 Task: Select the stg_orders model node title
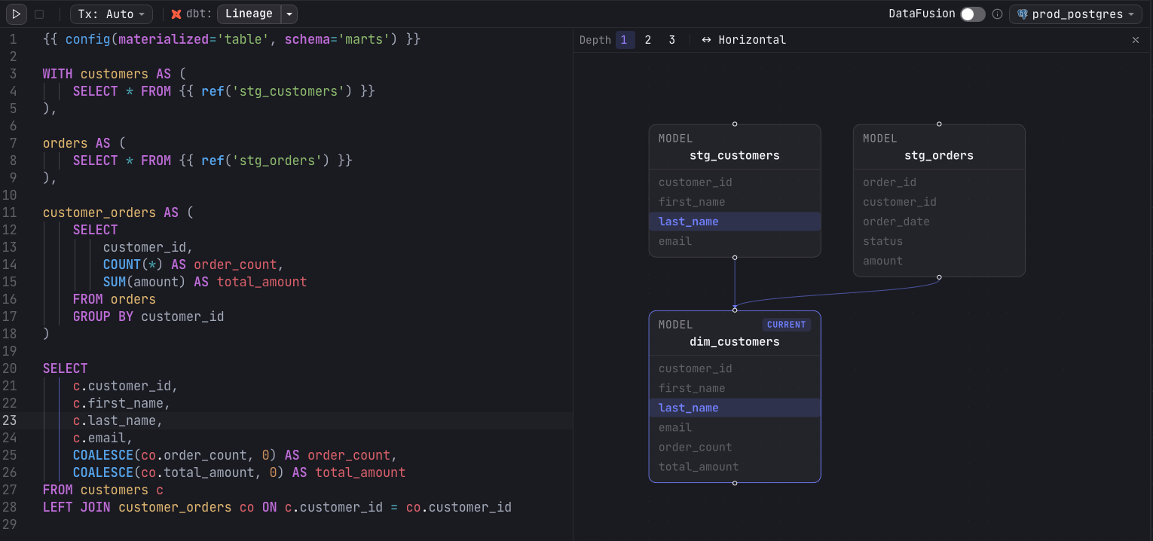click(939, 155)
